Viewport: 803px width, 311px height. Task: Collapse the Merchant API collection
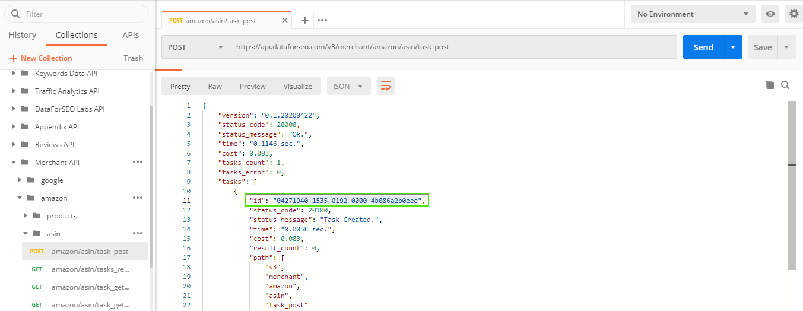pyautogui.click(x=14, y=163)
